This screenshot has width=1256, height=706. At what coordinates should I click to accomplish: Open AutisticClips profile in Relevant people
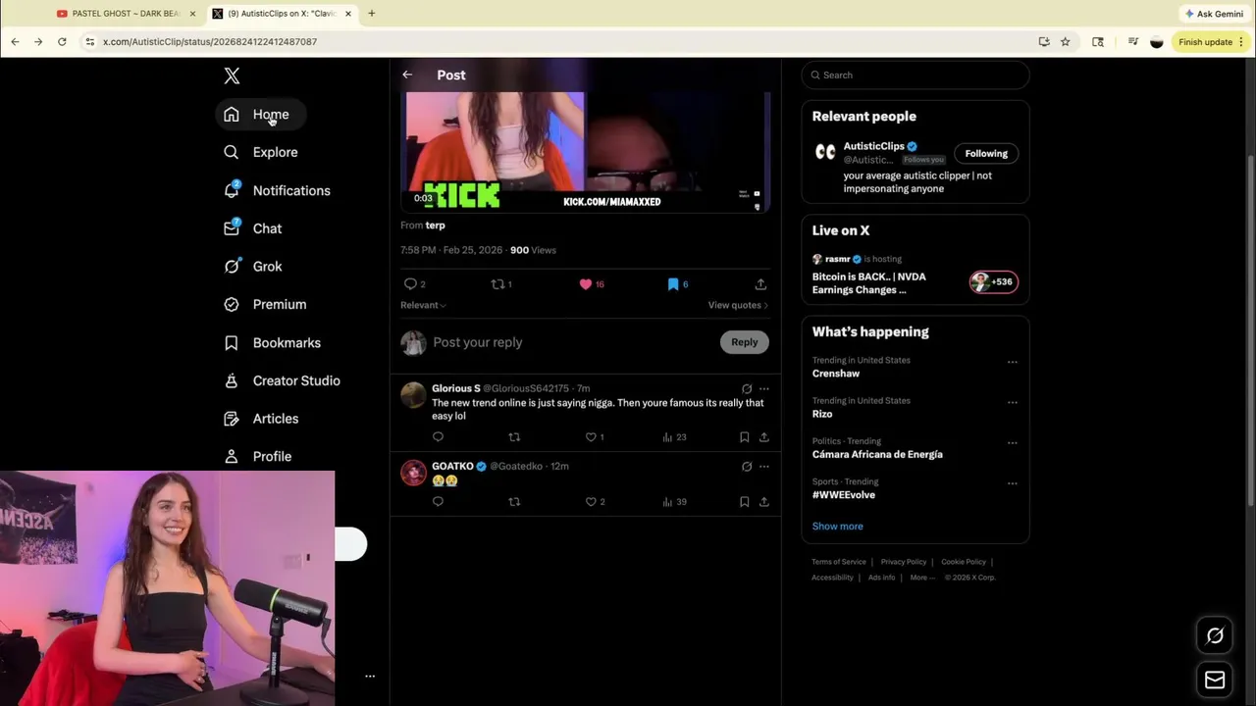[x=873, y=146]
